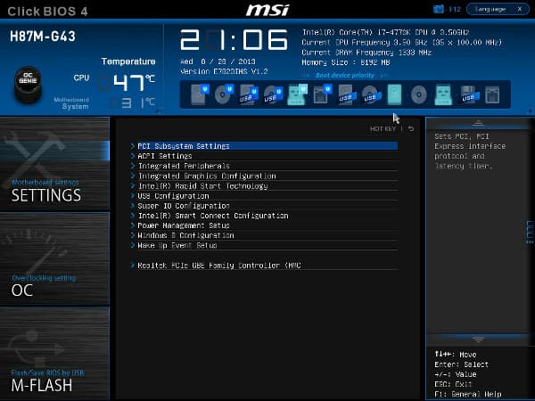This screenshot has width=535, height=401.
Task: Click the Memory Size 8192 MB text
Action: tap(346, 62)
